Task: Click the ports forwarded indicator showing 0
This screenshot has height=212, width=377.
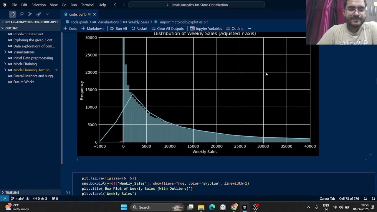Action: 55,199
